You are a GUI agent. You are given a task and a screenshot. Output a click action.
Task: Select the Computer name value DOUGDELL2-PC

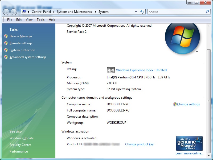pos(118,104)
